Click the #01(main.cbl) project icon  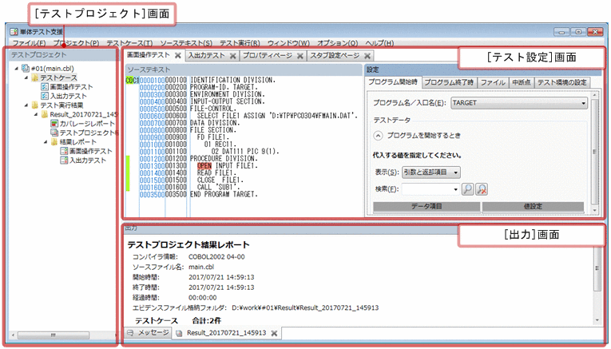[26, 69]
